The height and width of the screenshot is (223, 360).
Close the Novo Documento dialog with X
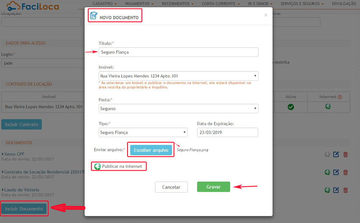click(266, 15)
